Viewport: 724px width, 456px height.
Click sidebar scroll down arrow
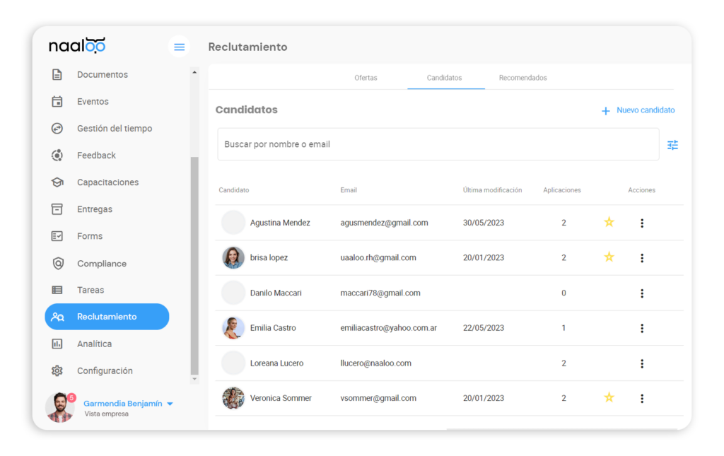coord(194,379)
